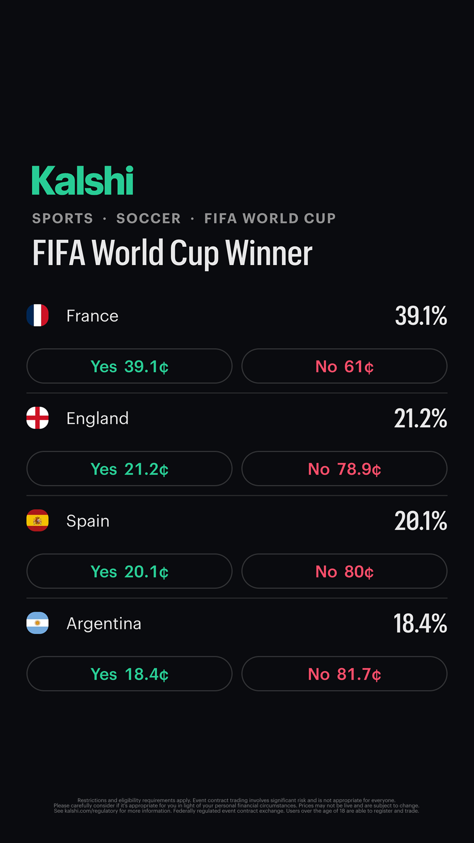474x843 pixels.
Task: Click the FIFA World Cup Winner title
Action: (x=172, y=253)
